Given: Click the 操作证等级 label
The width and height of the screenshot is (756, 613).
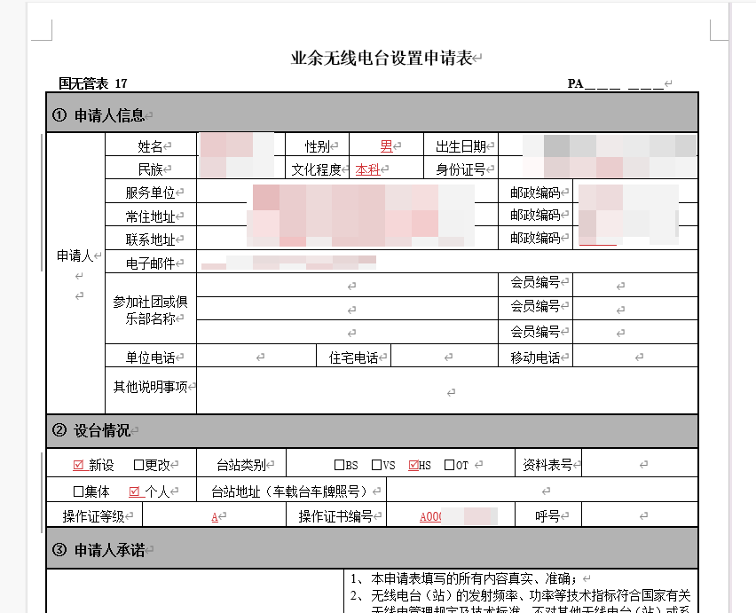Looking at the screenshot, I should click(93, 516).
